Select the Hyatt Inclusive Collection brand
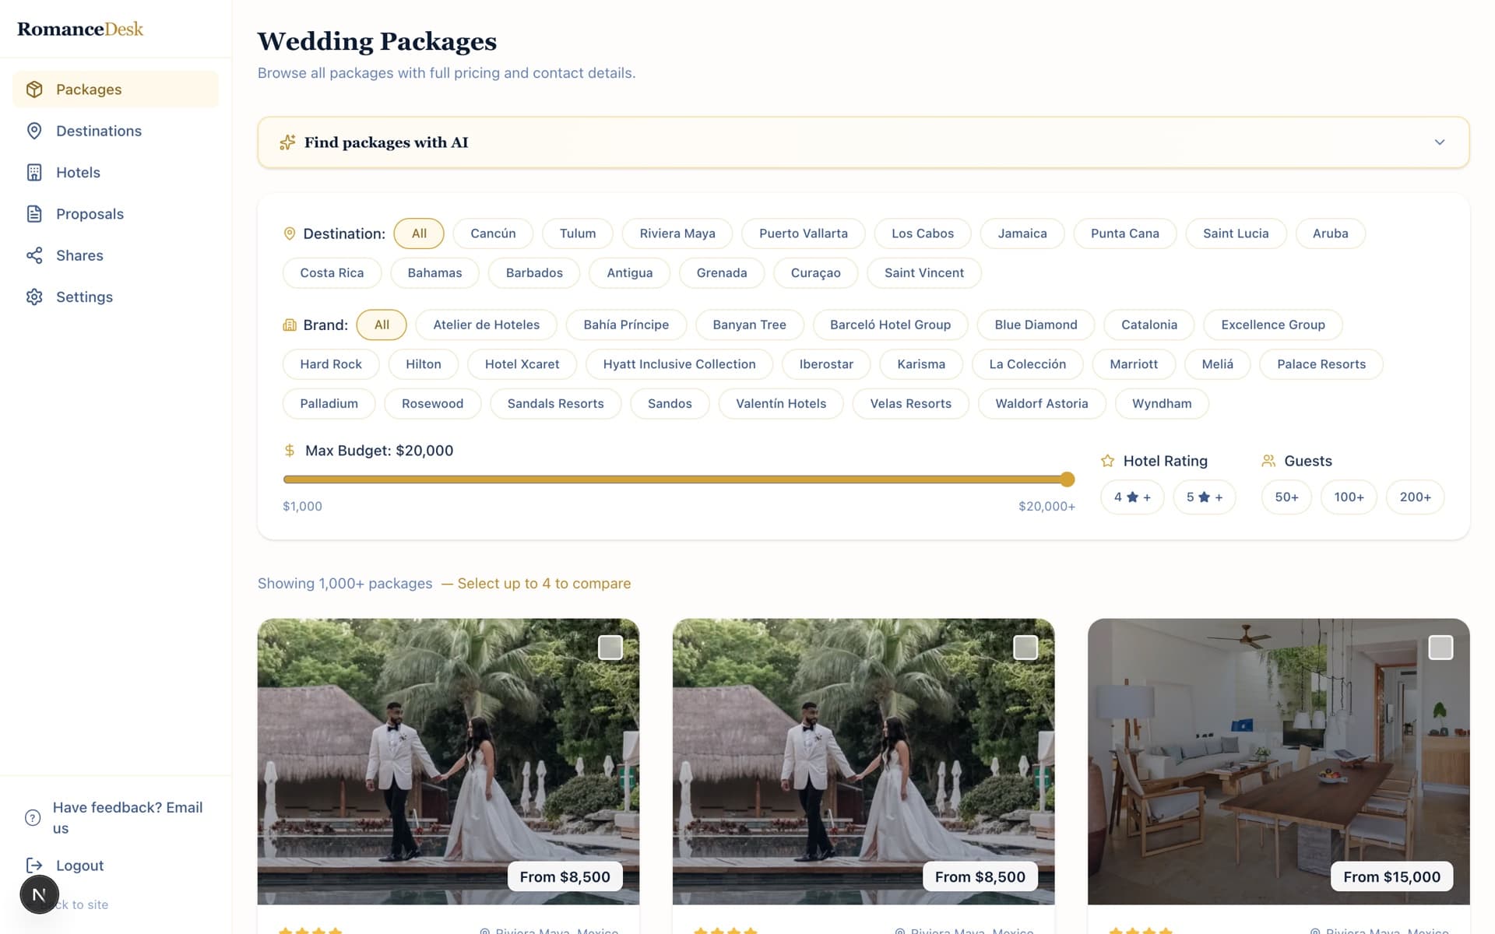1495x934 pixels. pyautogui.click(x=679, y=364)
